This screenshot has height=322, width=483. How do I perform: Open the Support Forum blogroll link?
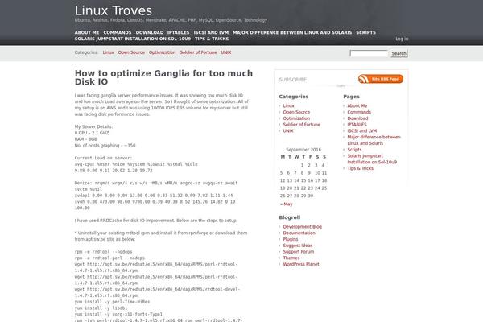[x=299, y=252]
